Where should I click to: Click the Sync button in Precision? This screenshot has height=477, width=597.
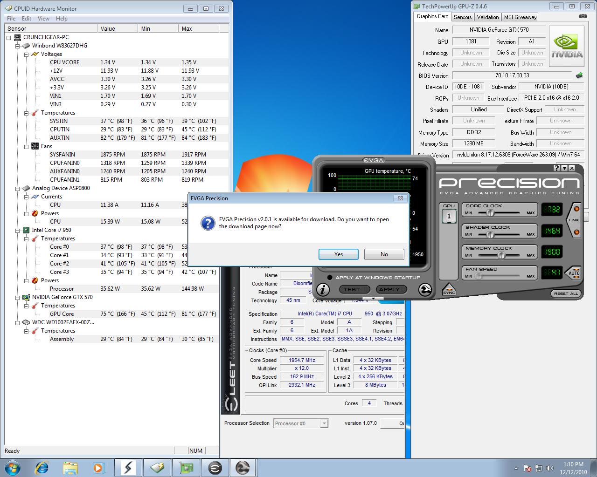tap(449, 289)
